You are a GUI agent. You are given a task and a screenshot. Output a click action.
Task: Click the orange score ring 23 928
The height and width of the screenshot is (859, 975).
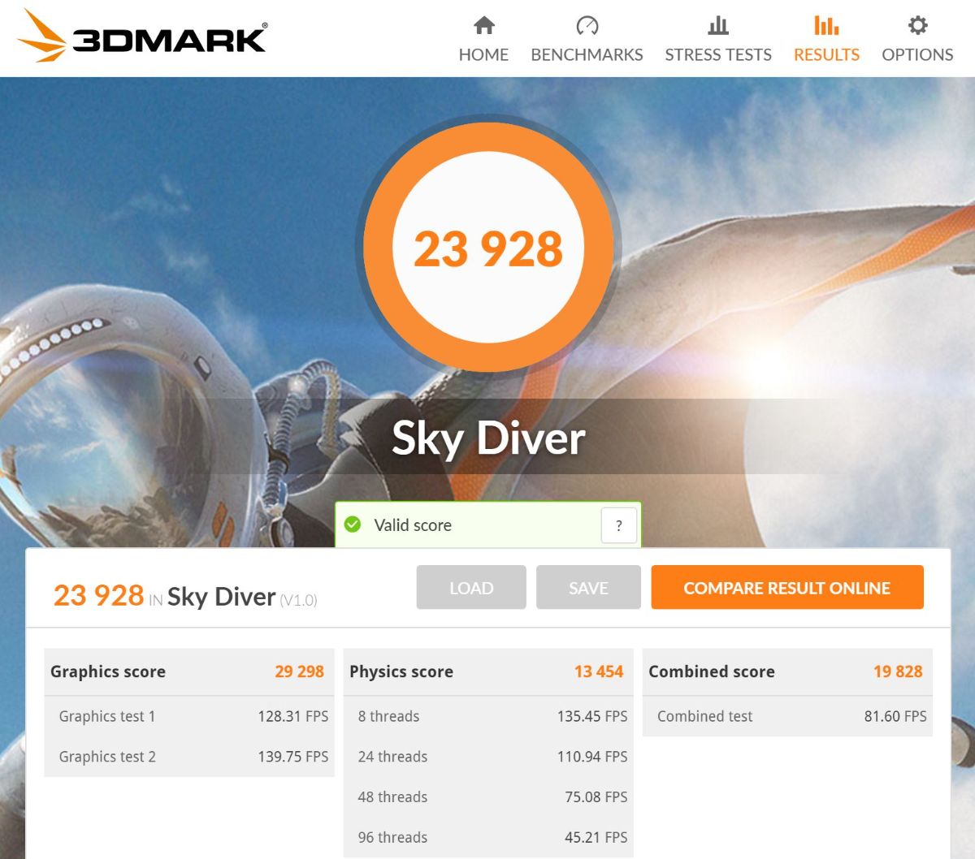pyautogui.click(x=487, y=247)
